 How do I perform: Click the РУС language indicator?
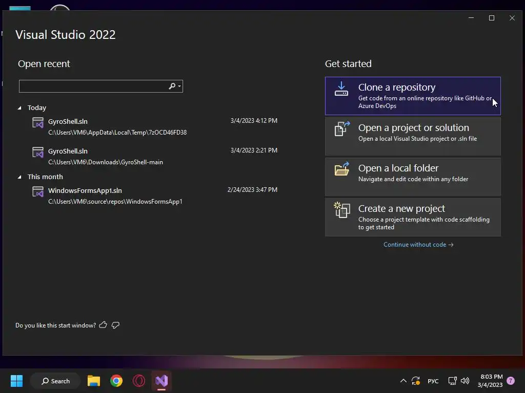pyautogui.click(x=433, y=381)
